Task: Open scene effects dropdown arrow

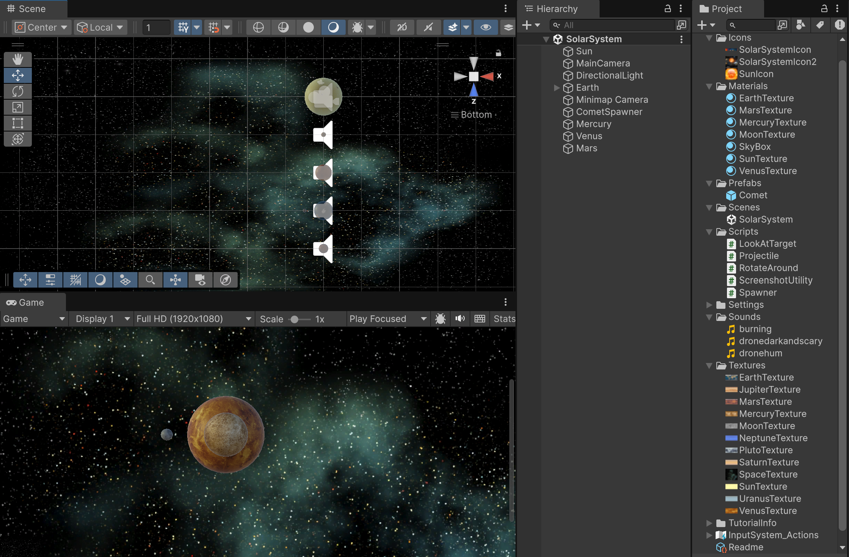Action: tap(466, 27)
